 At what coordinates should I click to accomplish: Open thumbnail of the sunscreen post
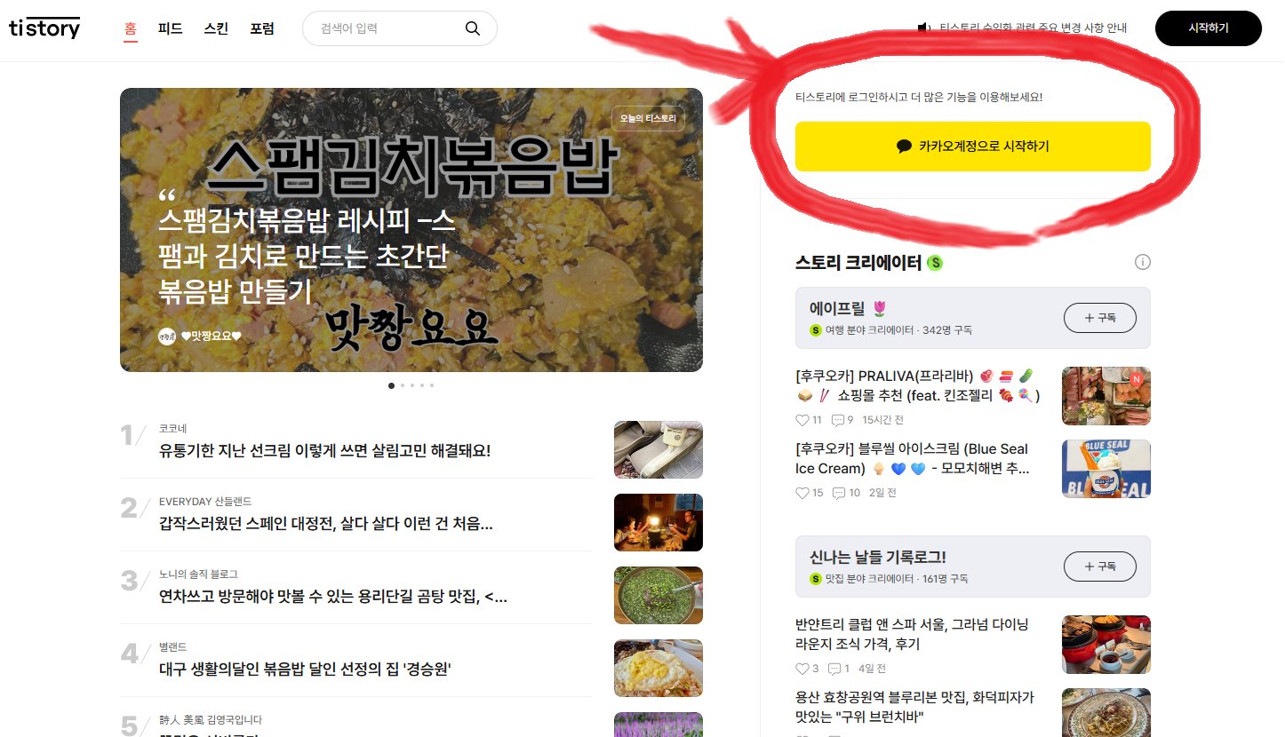coord(658,450)
